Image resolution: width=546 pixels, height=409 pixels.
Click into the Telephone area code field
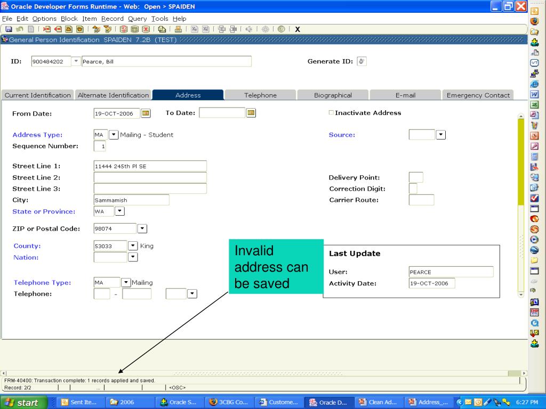coord(102,294)
